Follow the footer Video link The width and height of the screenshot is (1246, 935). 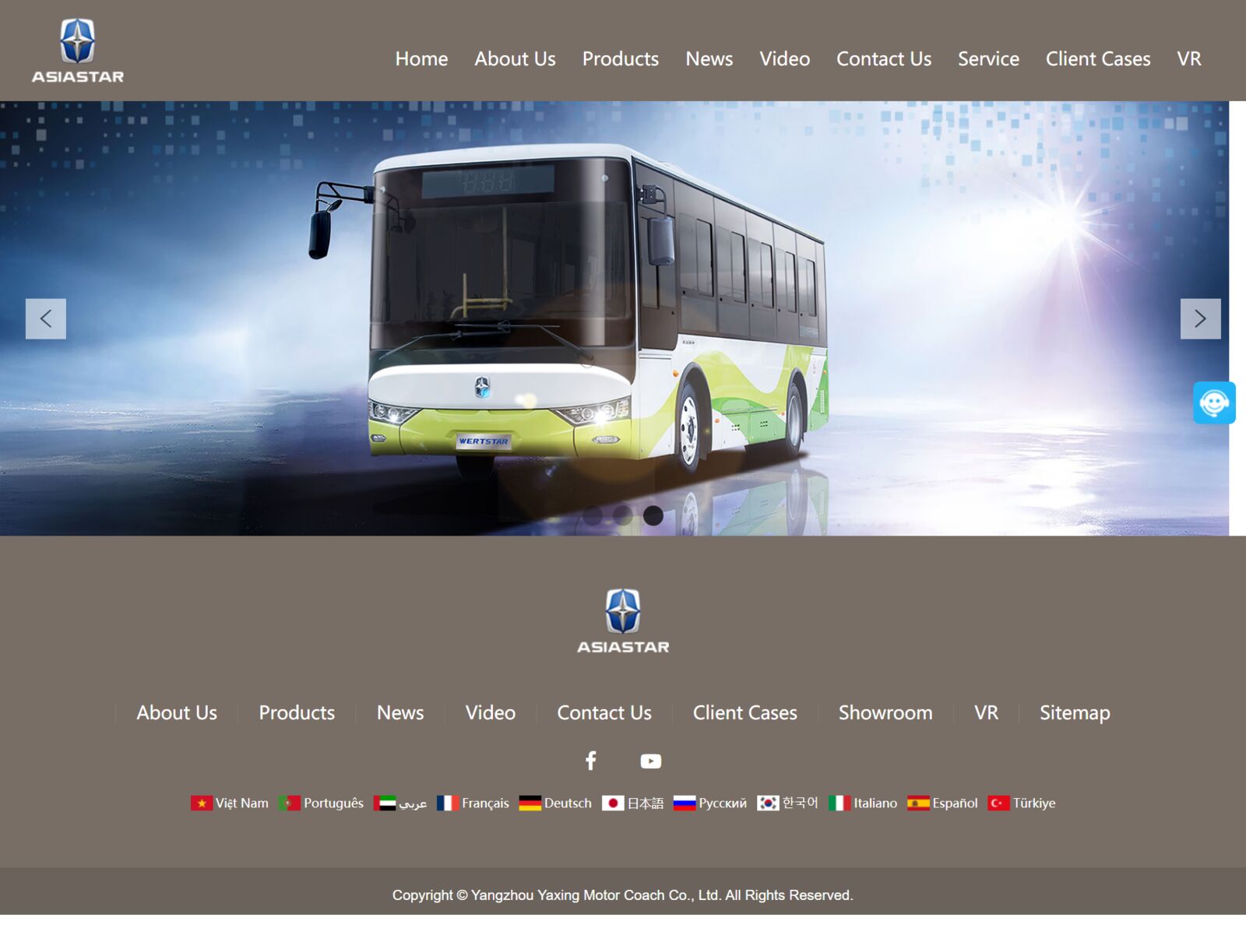pos(491,712)
